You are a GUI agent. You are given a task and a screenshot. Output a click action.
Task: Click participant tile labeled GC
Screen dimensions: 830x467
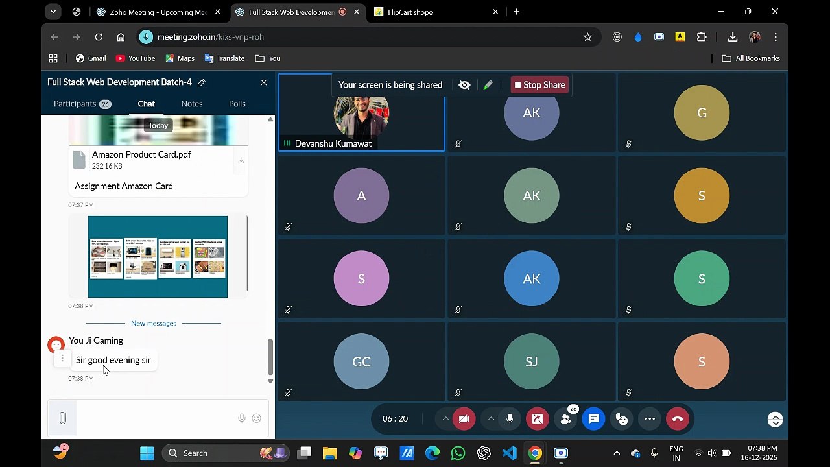(x=361, y=361)
